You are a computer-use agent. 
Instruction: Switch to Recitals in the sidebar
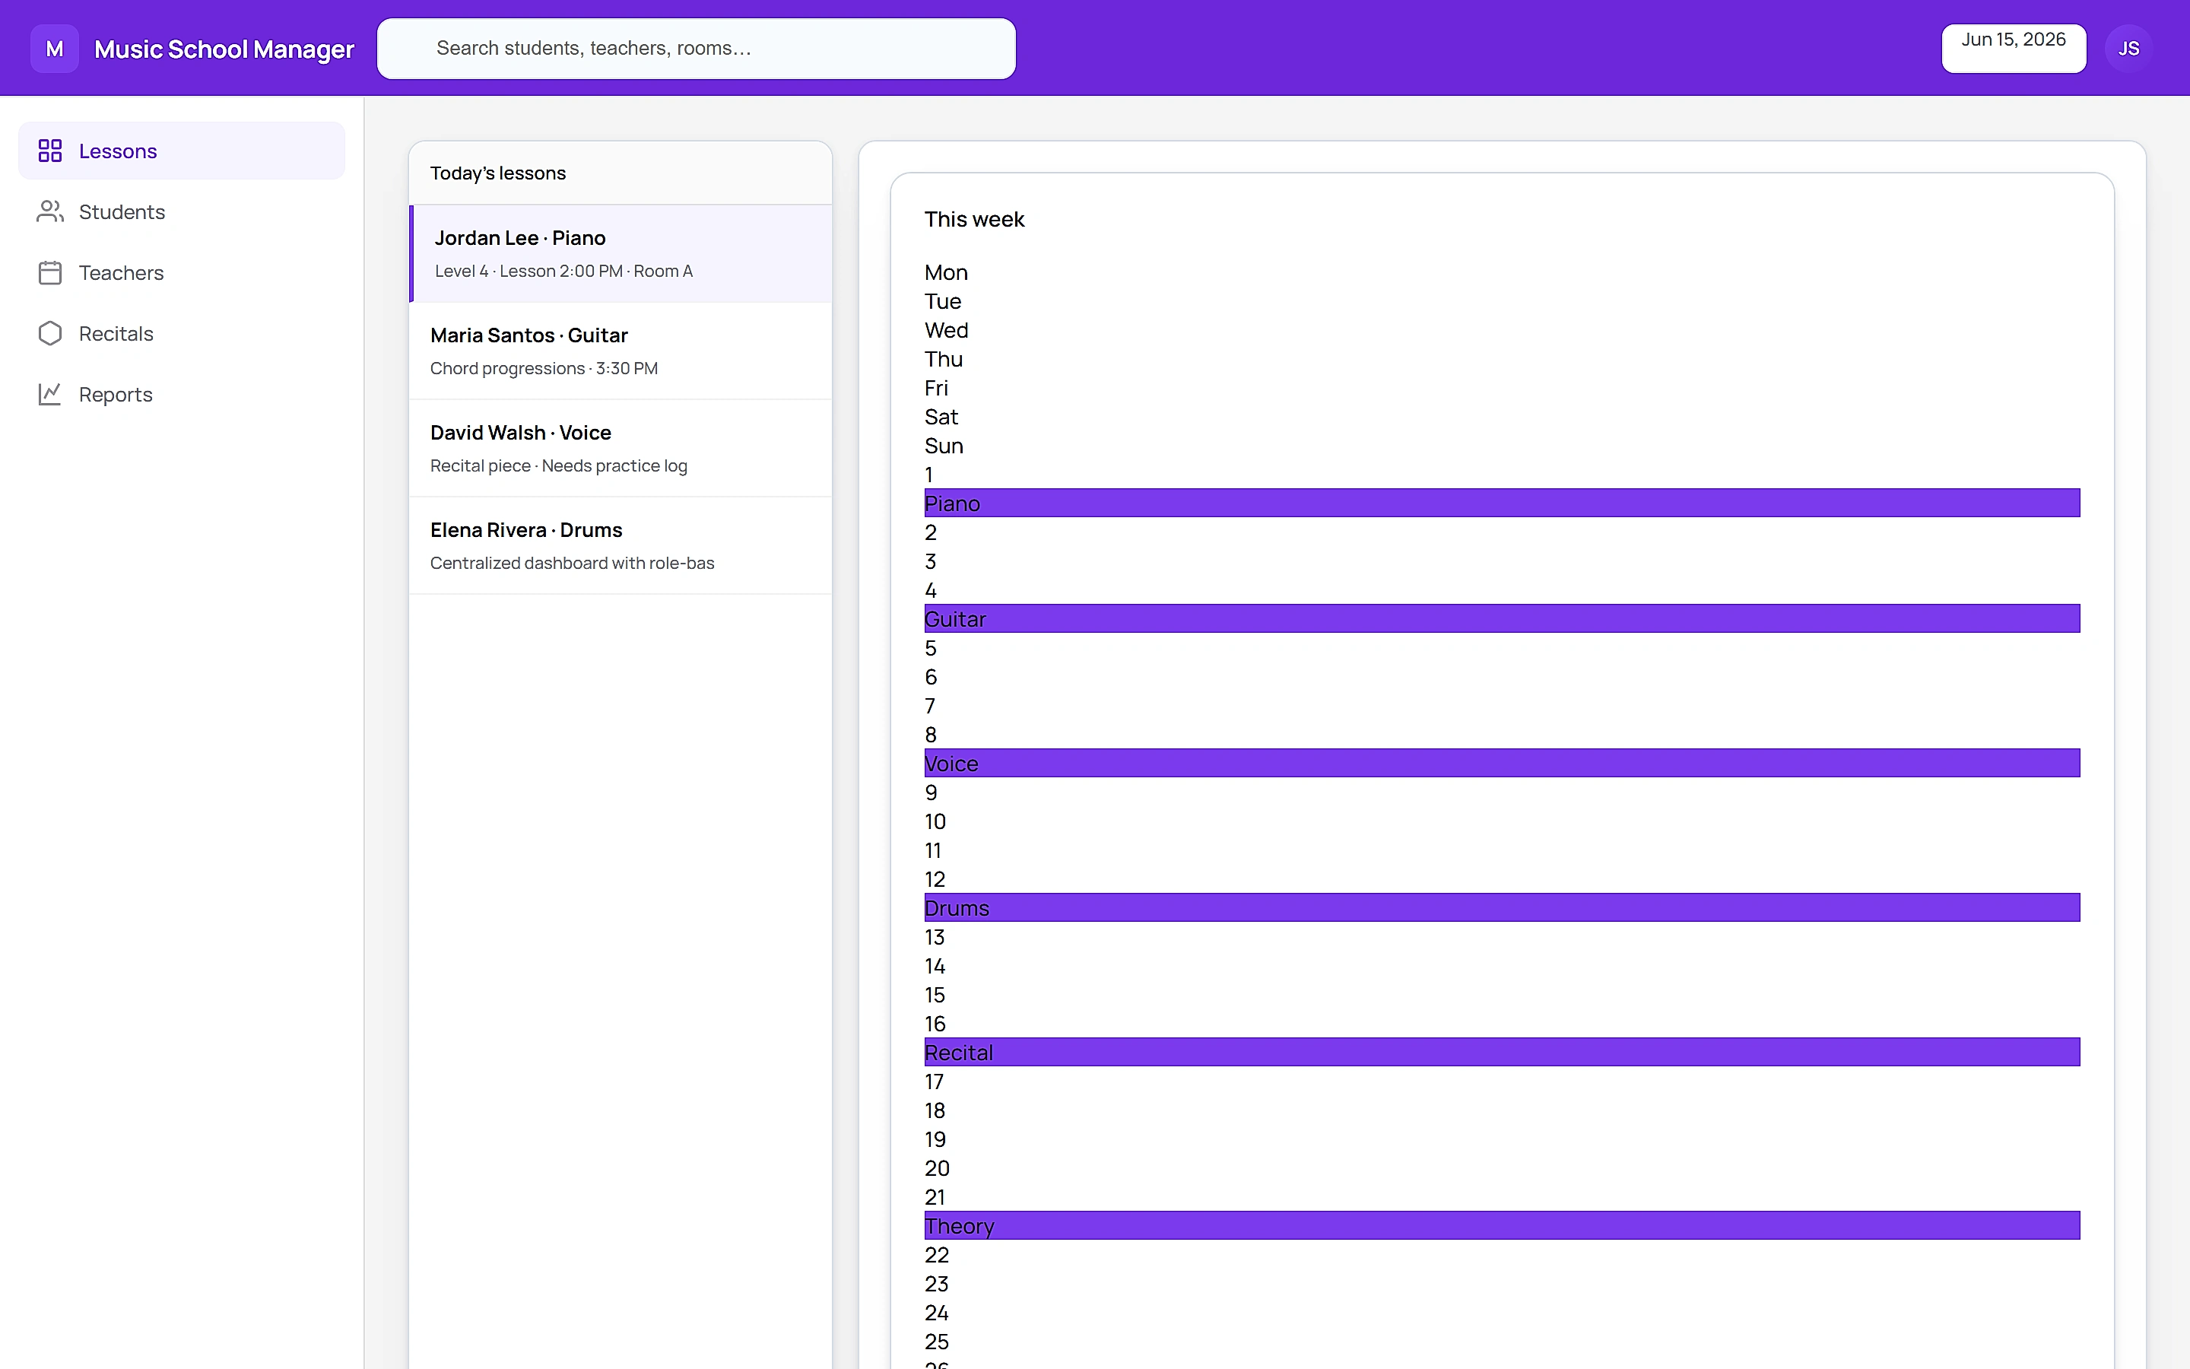182,333
